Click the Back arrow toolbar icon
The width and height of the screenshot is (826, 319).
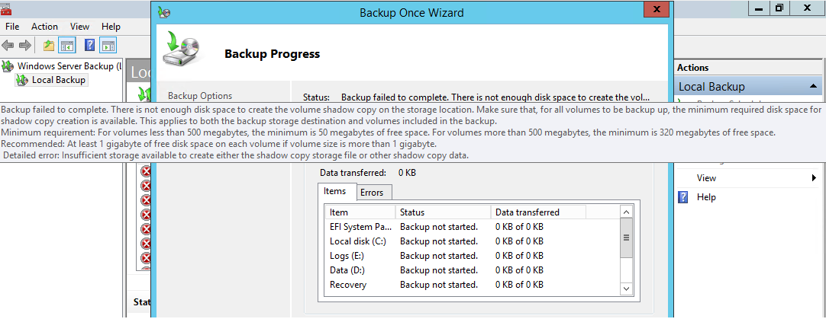(x=8, y=45)
